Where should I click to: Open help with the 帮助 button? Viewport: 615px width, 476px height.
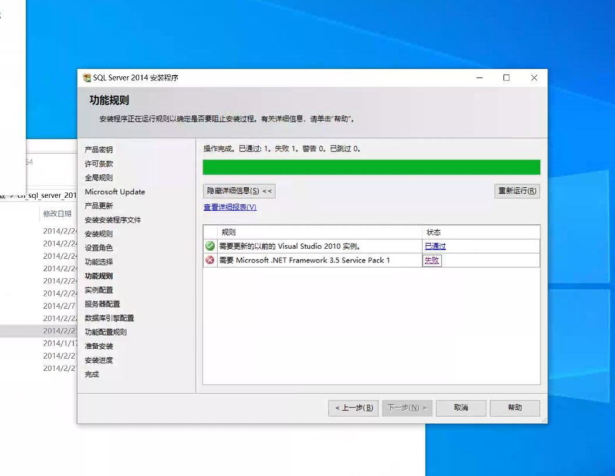(x=515, y=408)
